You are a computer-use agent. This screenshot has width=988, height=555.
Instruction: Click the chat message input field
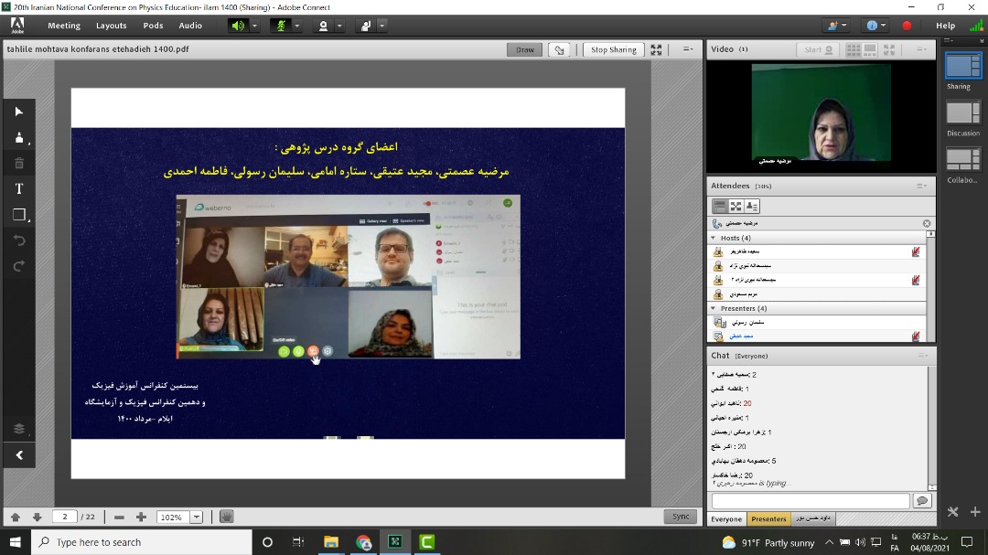click(x=811, y=501)
